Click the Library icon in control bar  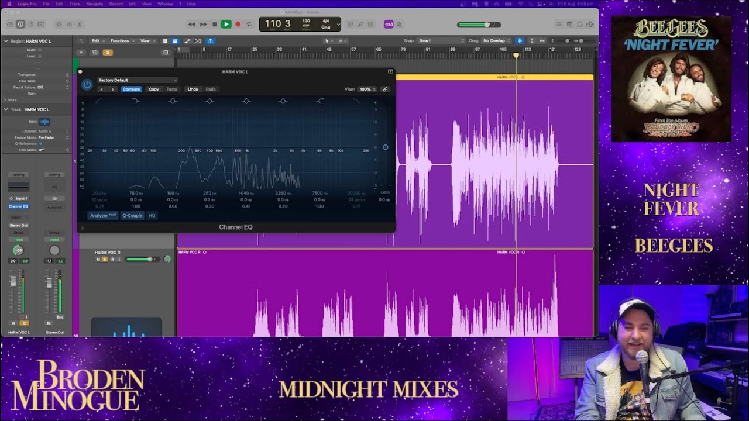[10, 24]
